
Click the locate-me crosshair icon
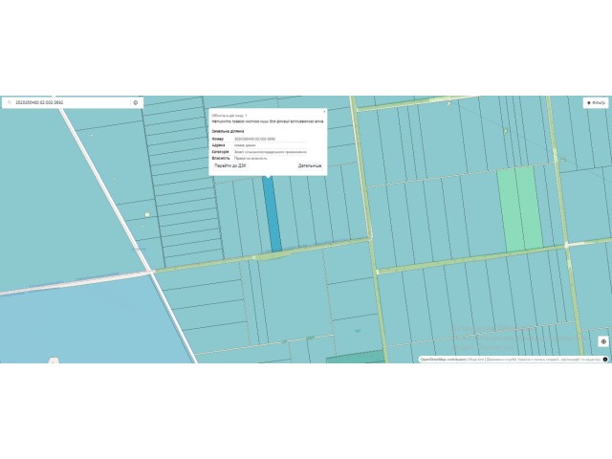coord(603,341)
